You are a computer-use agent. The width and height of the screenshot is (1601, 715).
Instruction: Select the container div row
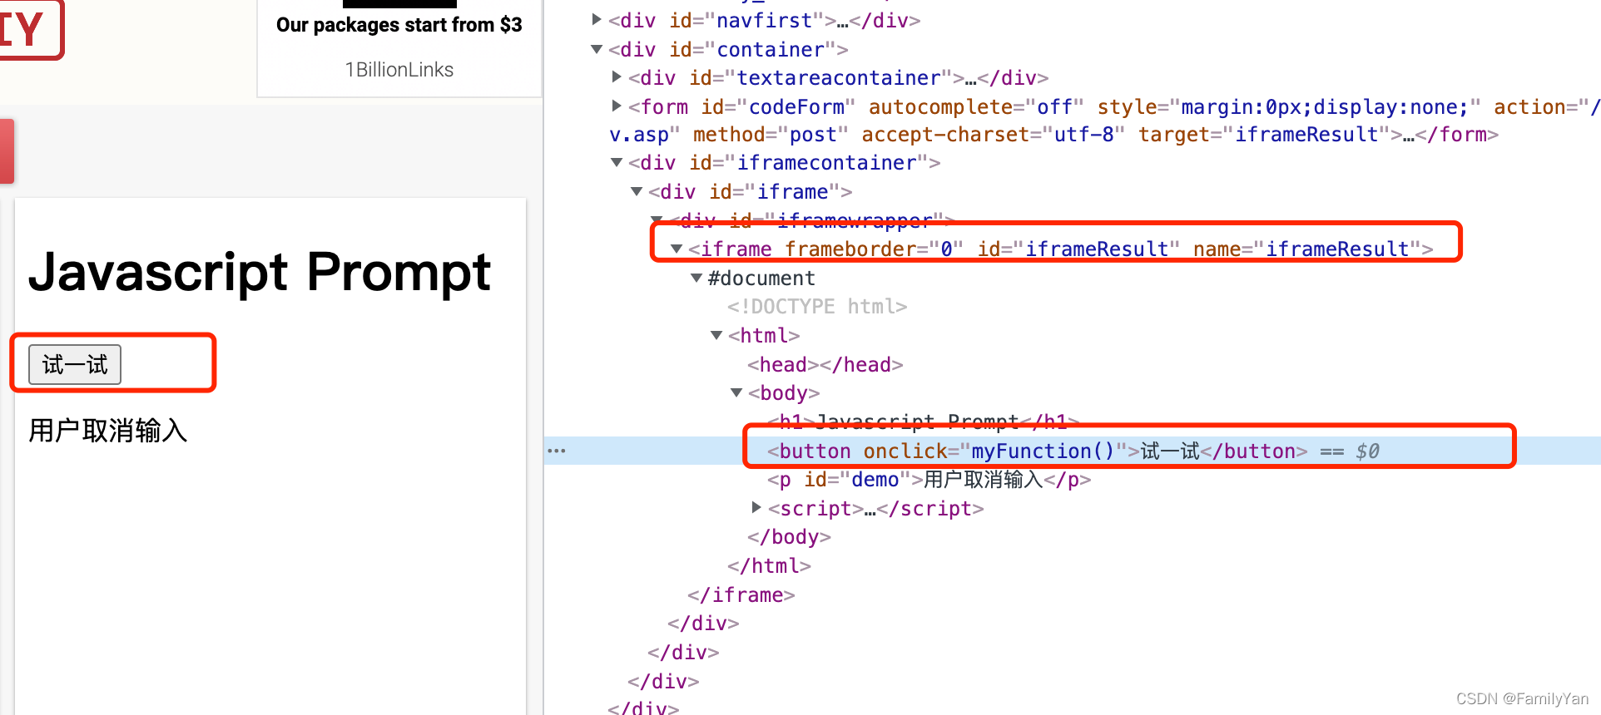click(x=728, y=50)
